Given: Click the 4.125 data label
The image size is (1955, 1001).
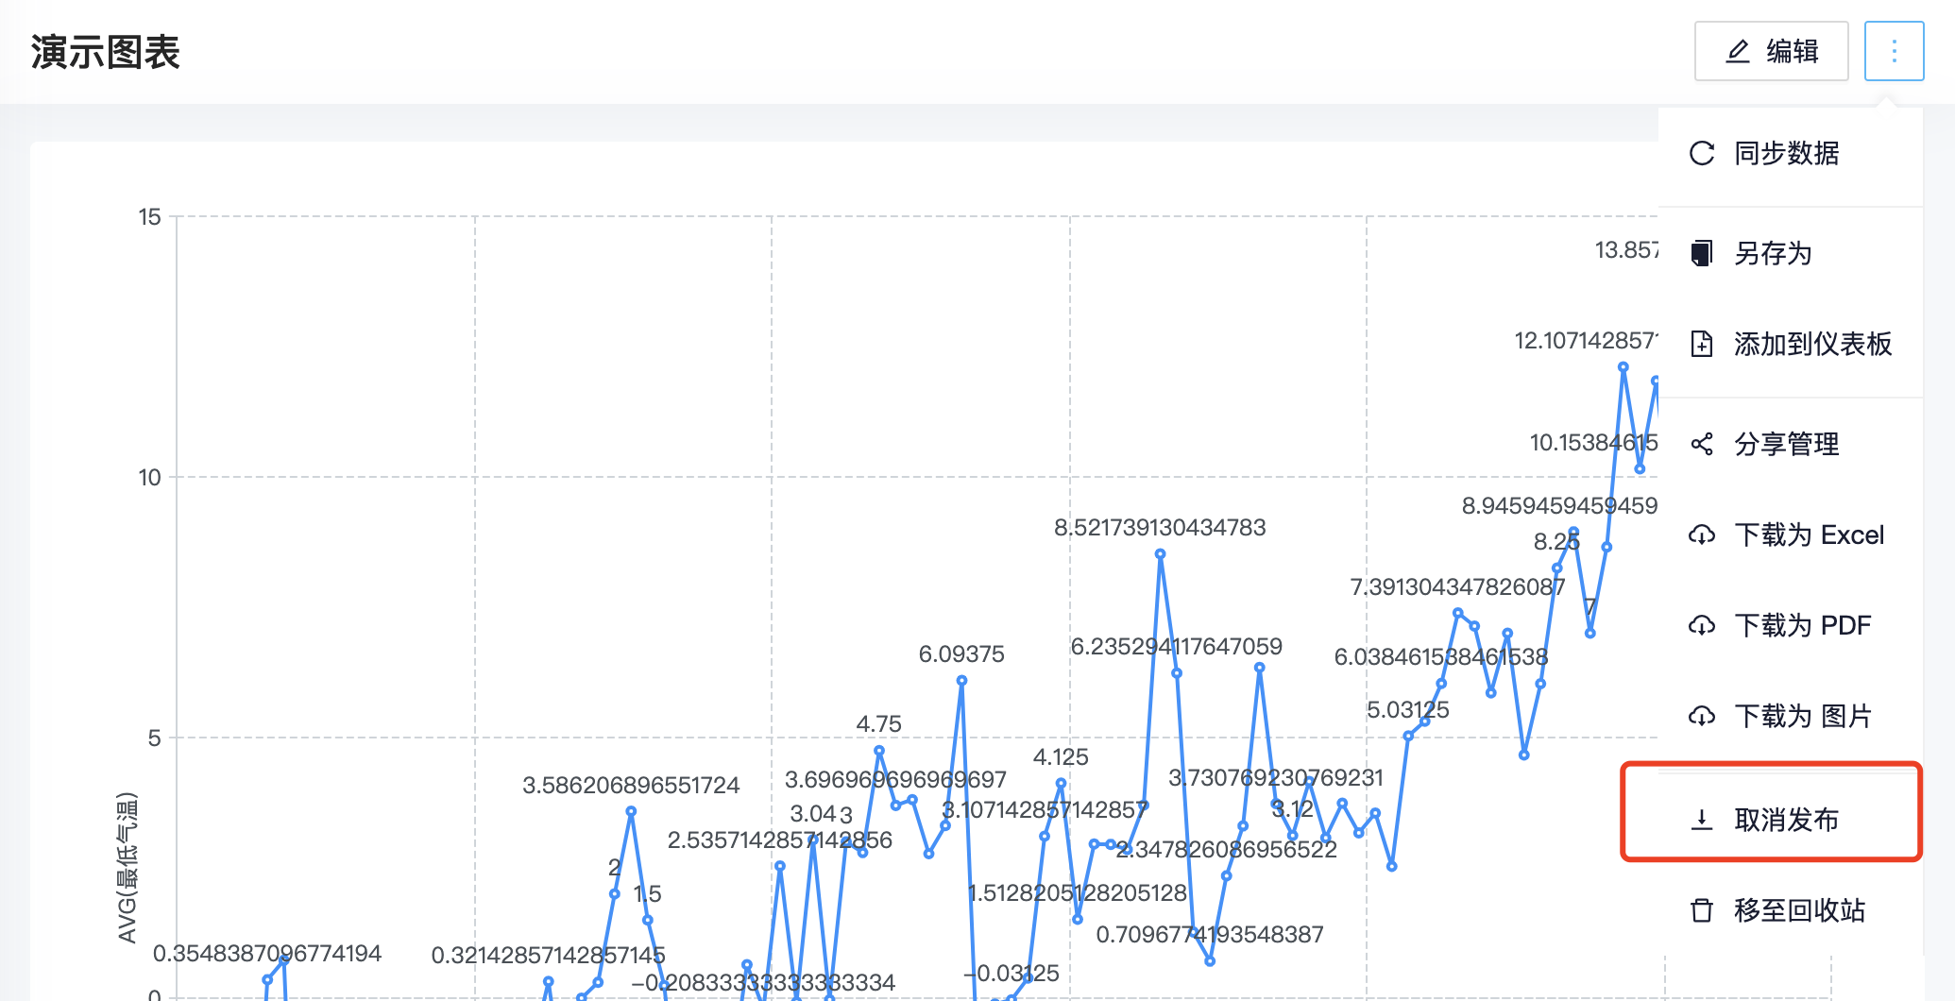Looking at the screenshot, I should click(x=1061, y=757).
